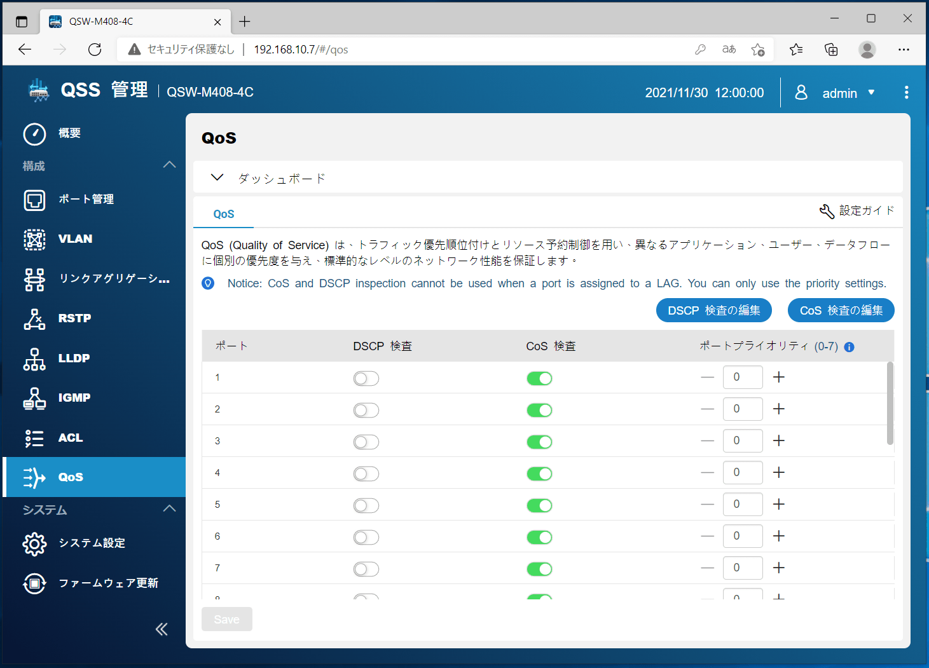Refresh the browser page

95,50
